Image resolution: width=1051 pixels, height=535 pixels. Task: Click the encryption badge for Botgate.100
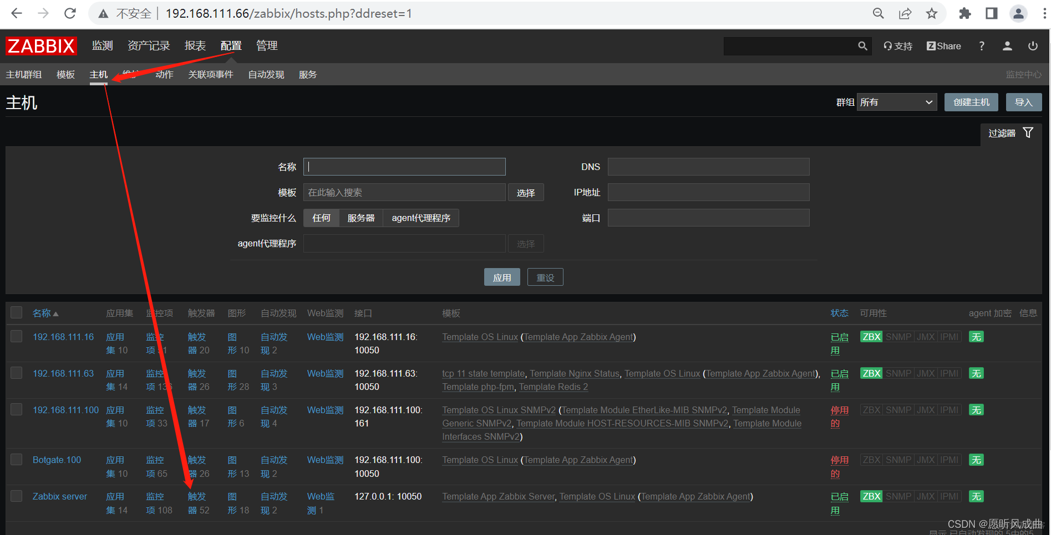pos(976,460)
